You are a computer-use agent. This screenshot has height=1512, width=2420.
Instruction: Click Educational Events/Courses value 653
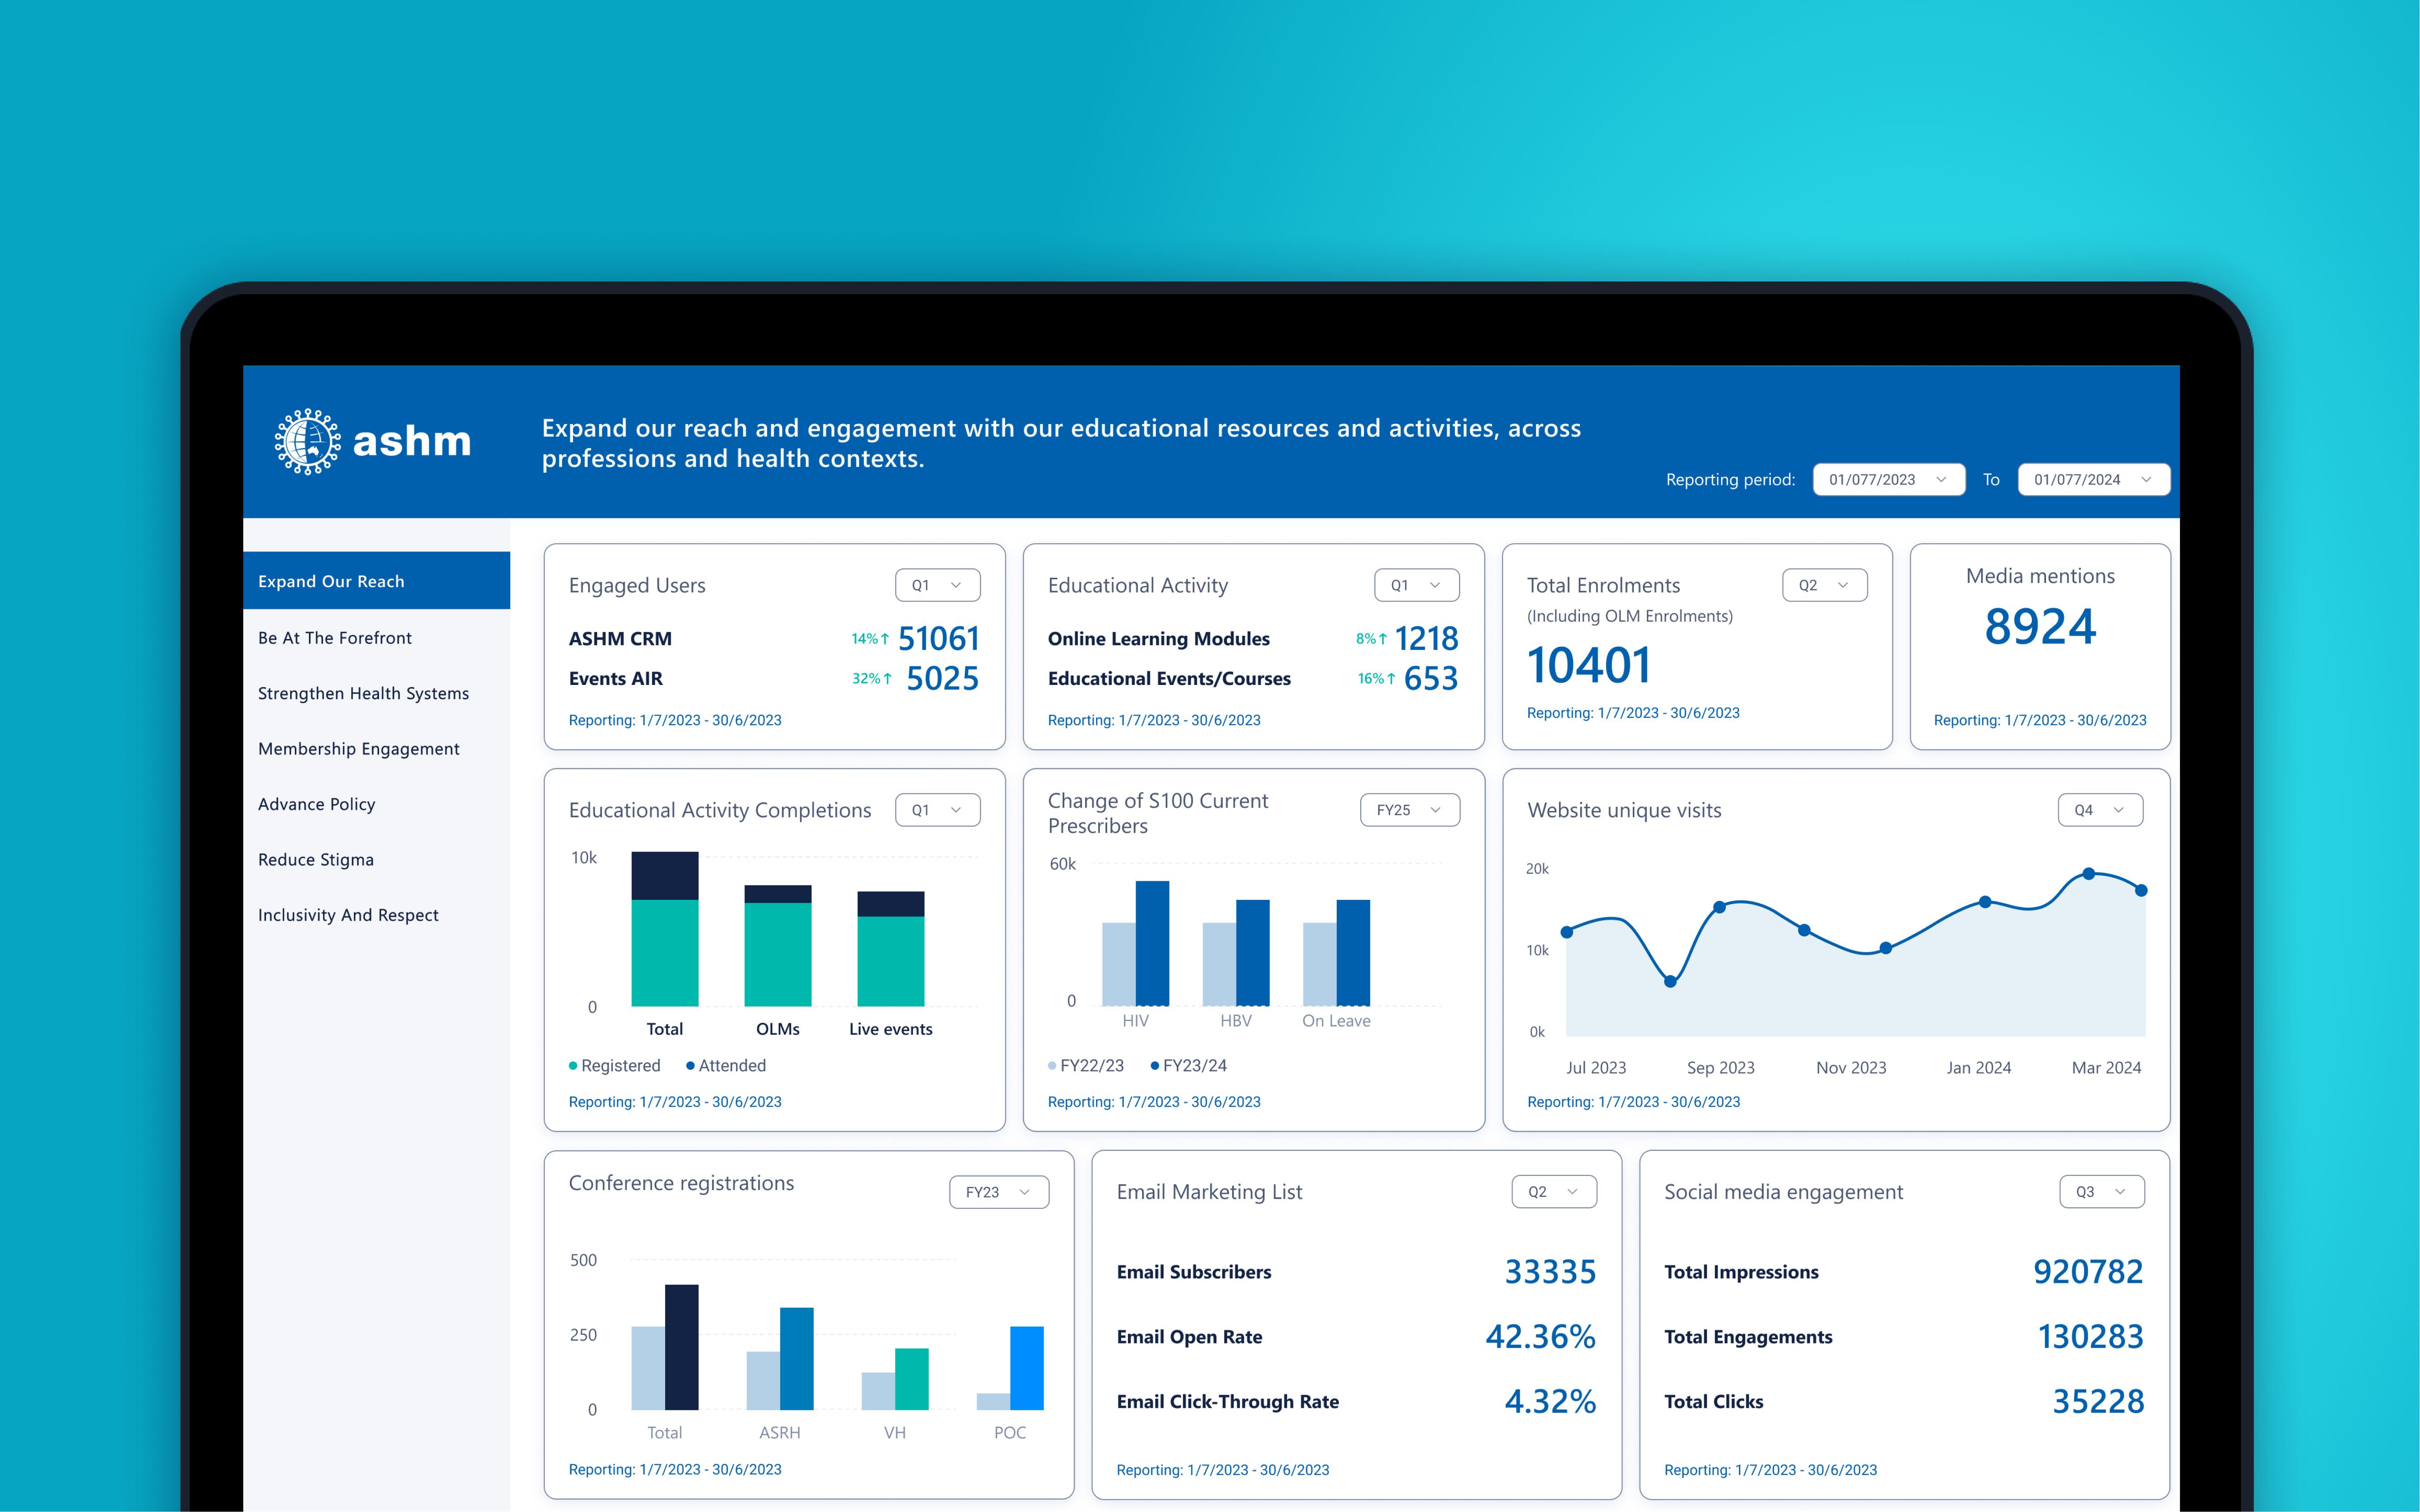coord(1431,678)
